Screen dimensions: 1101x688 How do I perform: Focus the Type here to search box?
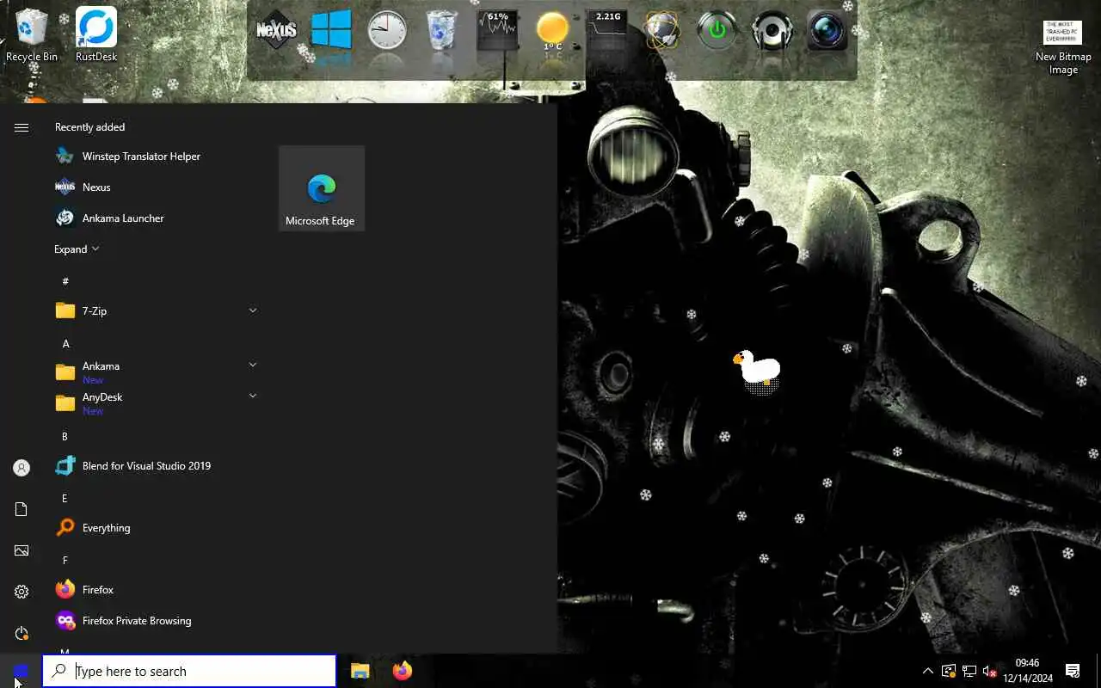click(189, 672)
